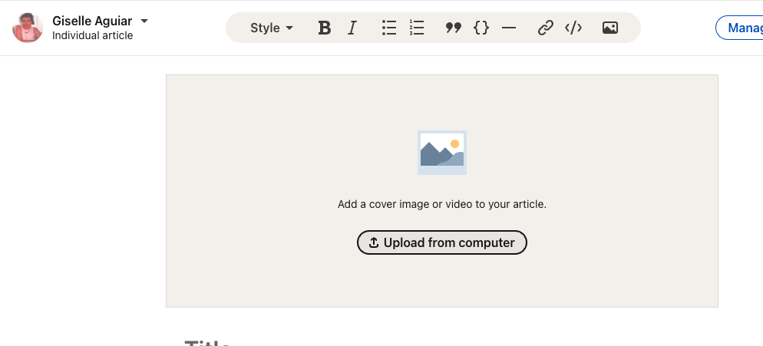
Task: Click Upload from computer button
Action: pyautogui.click(x=441, y=242)
